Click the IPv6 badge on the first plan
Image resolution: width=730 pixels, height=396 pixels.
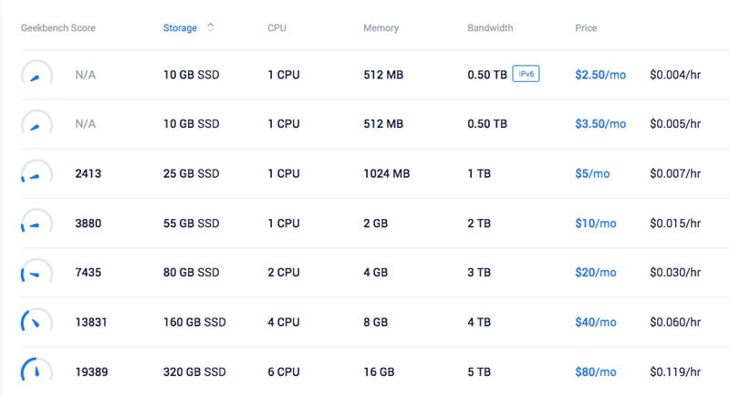(527, 74)
